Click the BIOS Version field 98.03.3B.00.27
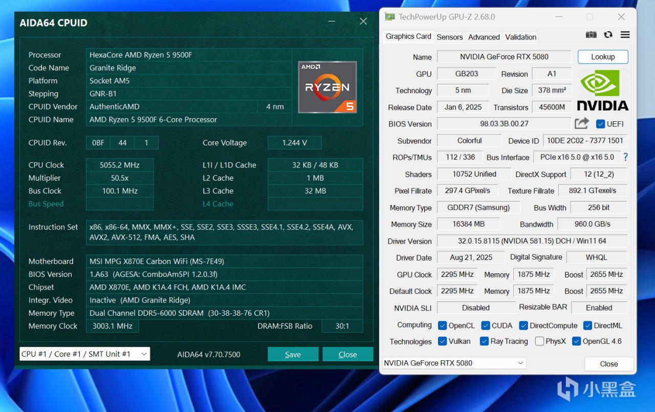 coord(504,124)
